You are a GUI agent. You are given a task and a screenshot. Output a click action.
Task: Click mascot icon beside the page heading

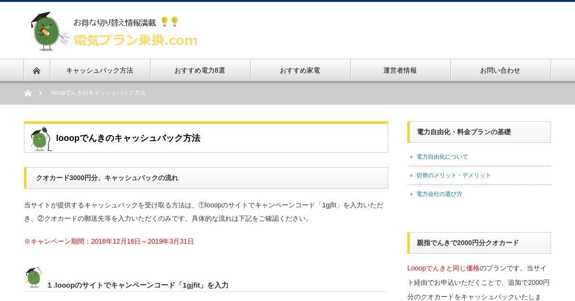(x=41, y=139)
